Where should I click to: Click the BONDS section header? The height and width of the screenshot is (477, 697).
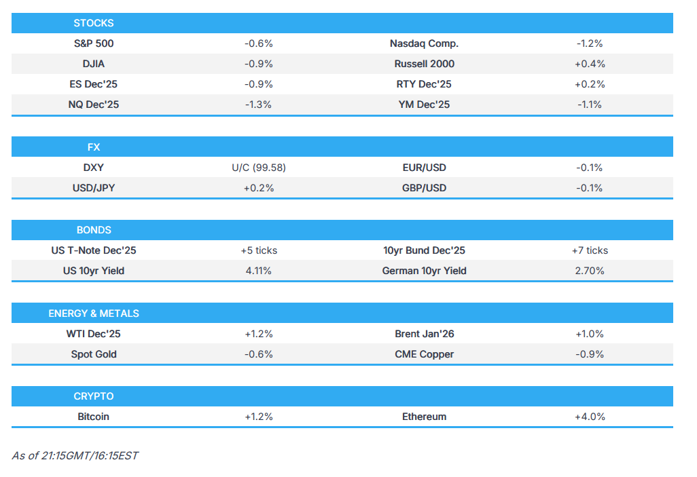pos(94,230)
